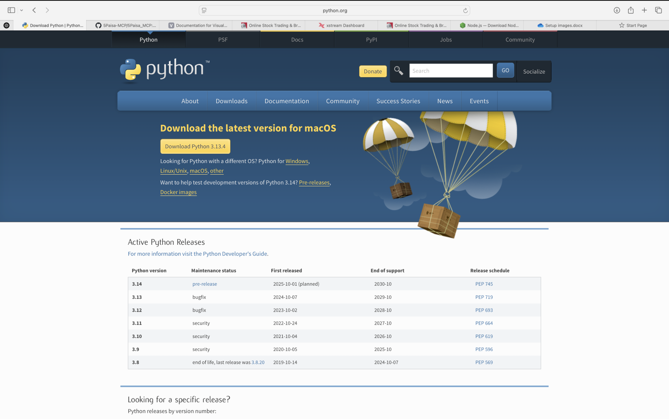Follow the Windows link

click(x=297, y=161)
